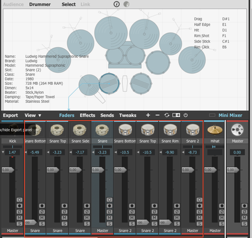Mute the Kick channel
This screenshot has height=238, width=252.
tap(19, 218)
